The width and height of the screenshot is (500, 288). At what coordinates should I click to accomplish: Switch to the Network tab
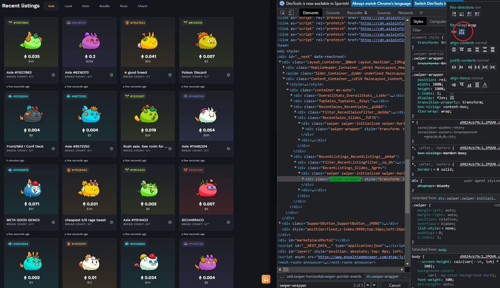(405, 13)
